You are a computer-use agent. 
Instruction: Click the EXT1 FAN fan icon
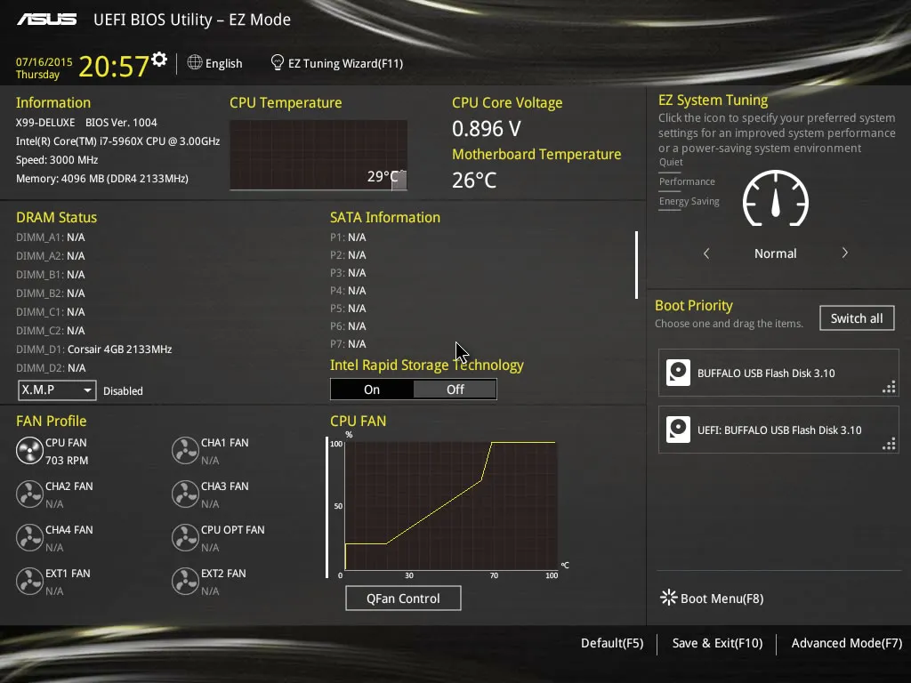point(29,582)
